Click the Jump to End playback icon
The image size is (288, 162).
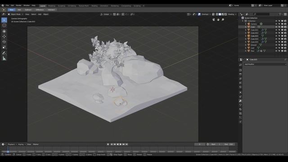coord(126,144)
